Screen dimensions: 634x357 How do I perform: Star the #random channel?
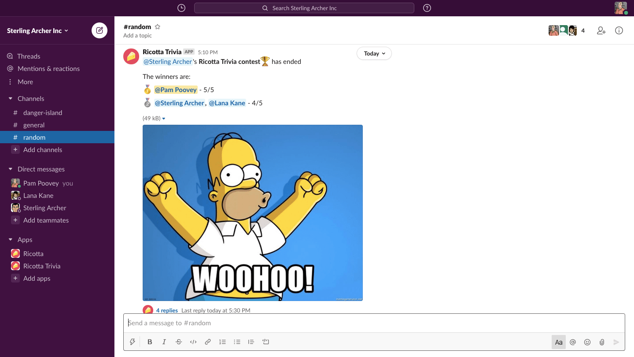click(x=158, y=27)
